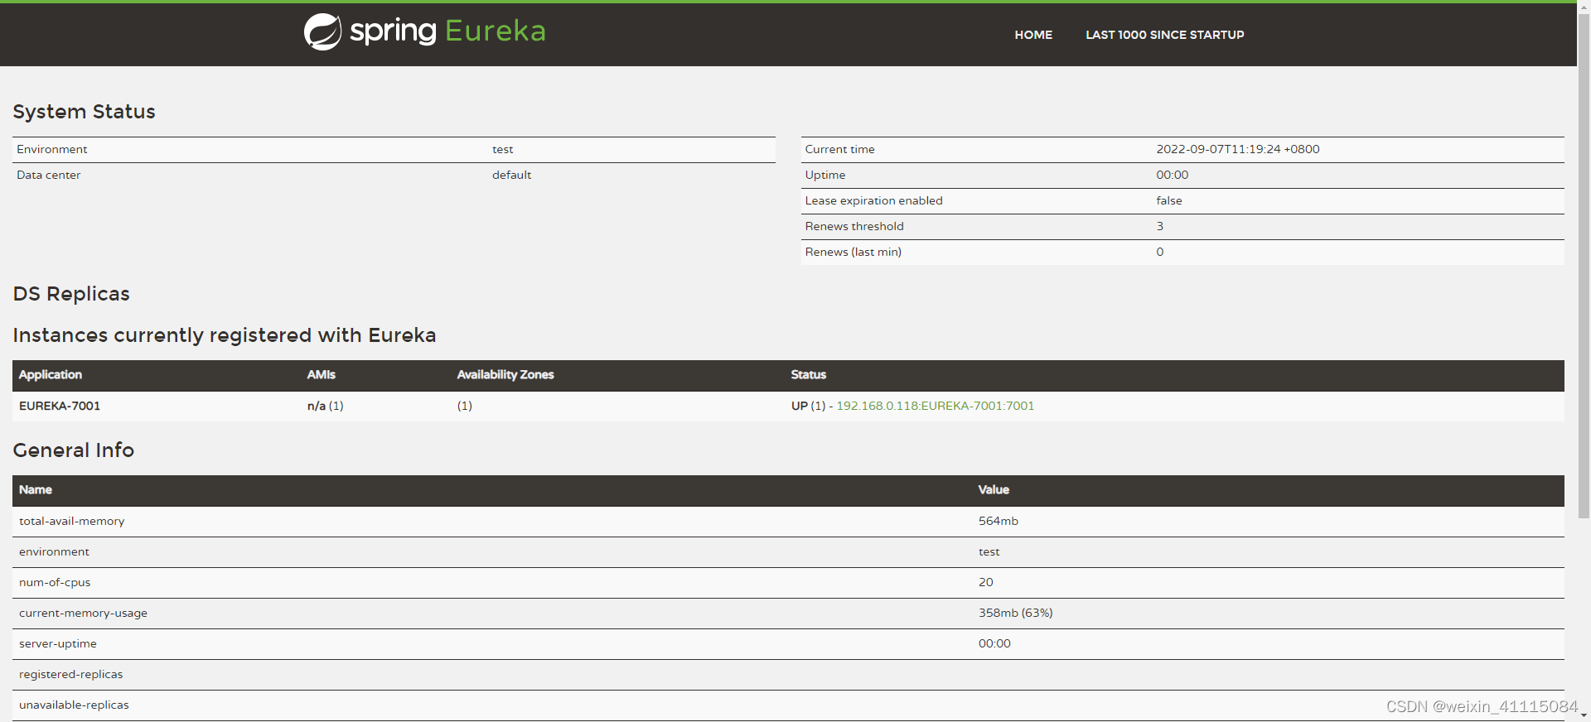Screen dimensions: 1591x722
Task: Select the Environment label in System Status
Action: tap(51, 149)
